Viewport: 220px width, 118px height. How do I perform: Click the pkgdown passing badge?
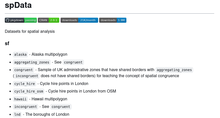tap(21, 20)
